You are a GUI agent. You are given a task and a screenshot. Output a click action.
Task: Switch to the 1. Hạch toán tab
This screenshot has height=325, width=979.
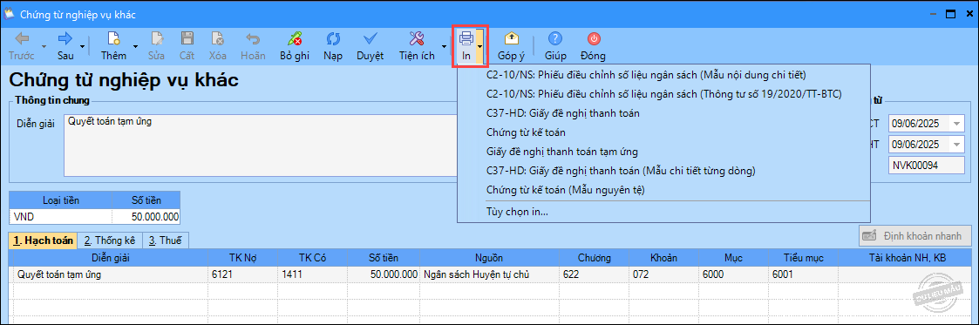click(43, 240)
